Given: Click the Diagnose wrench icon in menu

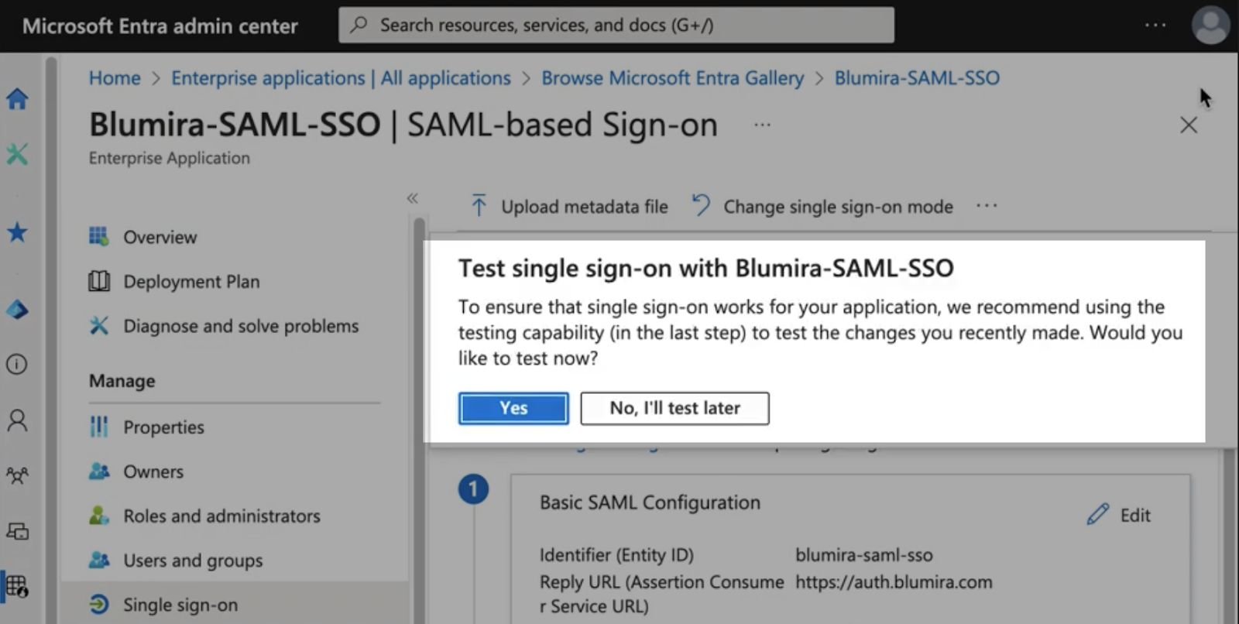Looking at the screenshot, I should 99,325.
